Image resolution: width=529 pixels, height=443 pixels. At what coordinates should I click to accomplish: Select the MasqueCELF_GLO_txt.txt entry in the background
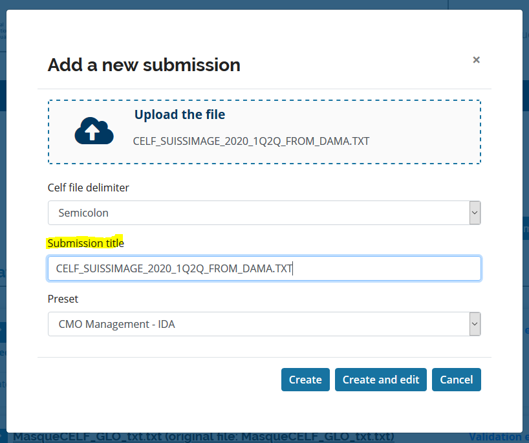[203, 438]
